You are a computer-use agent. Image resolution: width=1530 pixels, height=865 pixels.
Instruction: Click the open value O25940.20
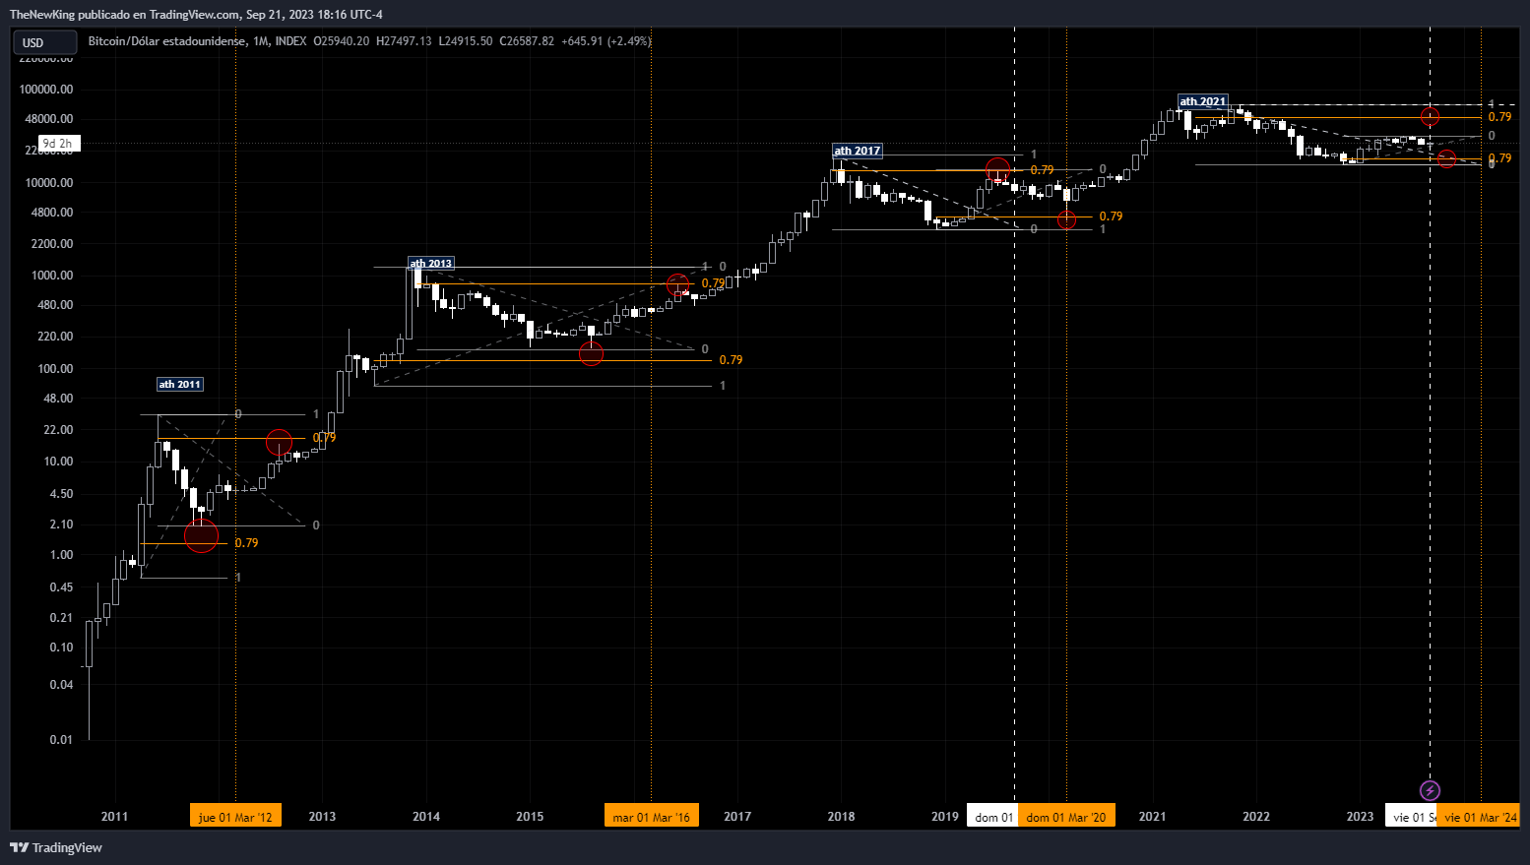(x=342, y=41)
